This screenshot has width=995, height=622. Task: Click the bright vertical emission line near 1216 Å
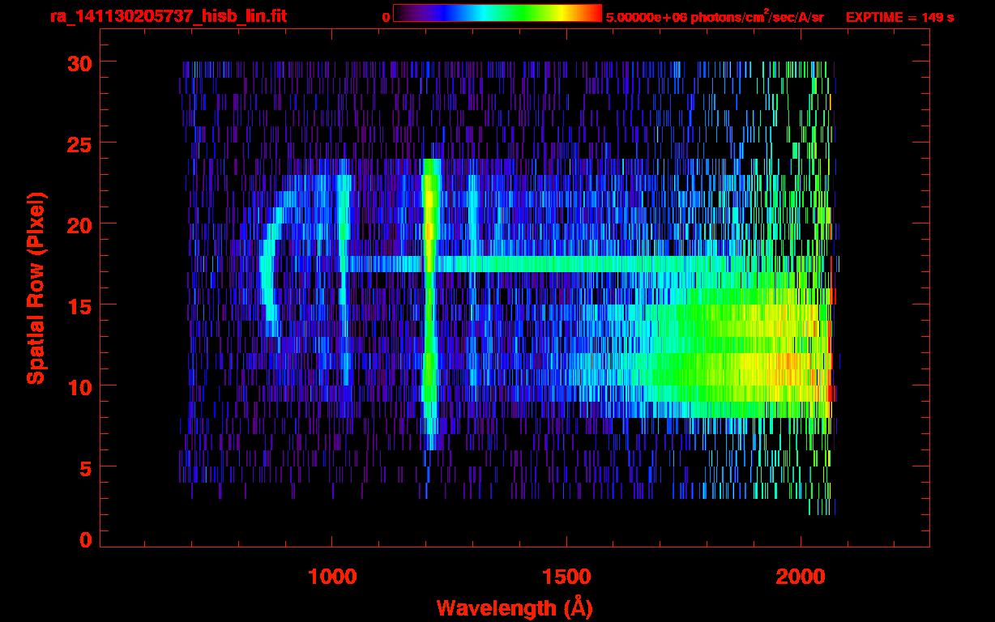[x=430, y=304]
